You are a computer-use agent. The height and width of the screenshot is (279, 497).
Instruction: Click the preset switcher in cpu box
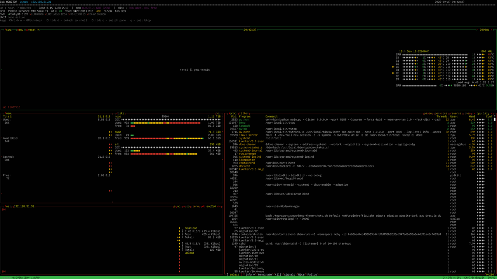click(x=33, y=30)
